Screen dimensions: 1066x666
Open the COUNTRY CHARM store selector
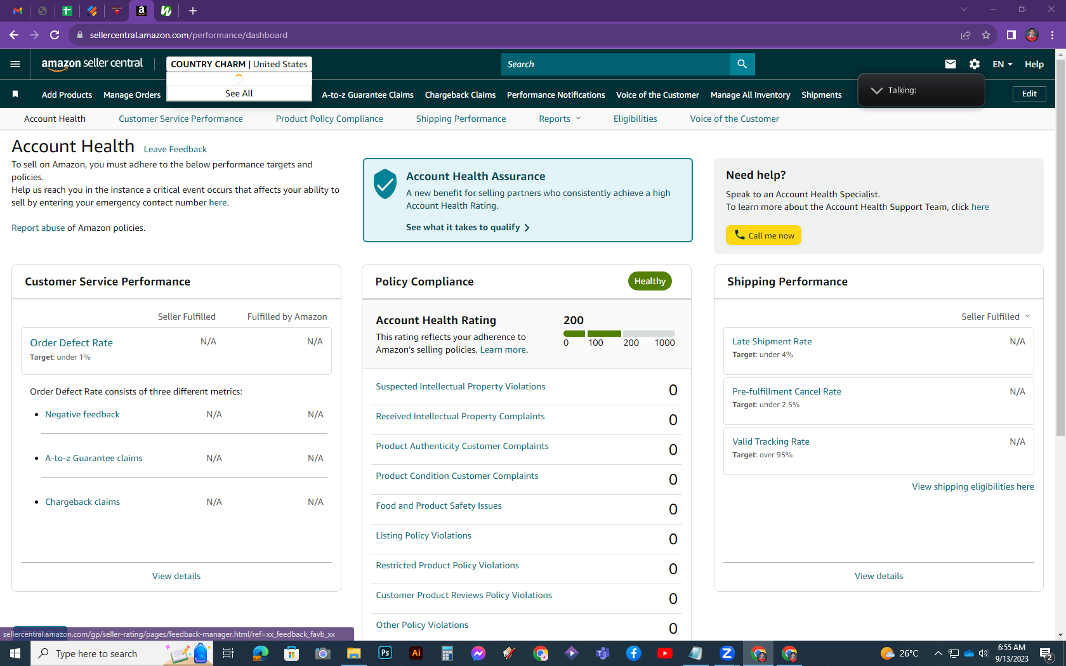click(x=239, y=64)
